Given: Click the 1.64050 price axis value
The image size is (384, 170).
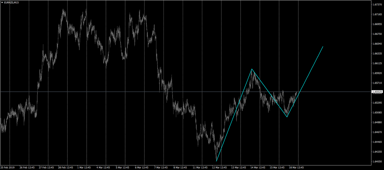Looking at the screenshot, I should [377, 161].
